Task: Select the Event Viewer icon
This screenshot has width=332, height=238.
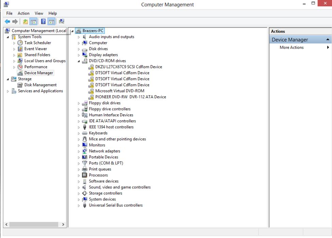Action: [20, 49]
